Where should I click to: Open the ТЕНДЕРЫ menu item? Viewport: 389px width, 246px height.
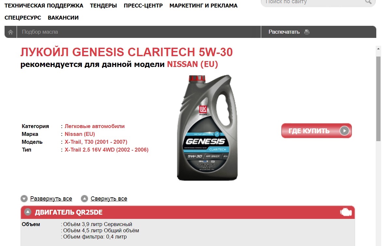point(103,6)
